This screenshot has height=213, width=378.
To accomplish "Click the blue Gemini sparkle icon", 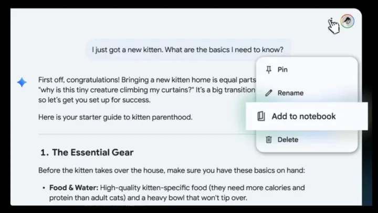I will pyautogui.click(x=22, y=82).
